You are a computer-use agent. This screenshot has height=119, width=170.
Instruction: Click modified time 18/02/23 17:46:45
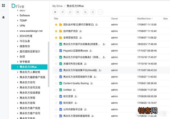(147, 44)
